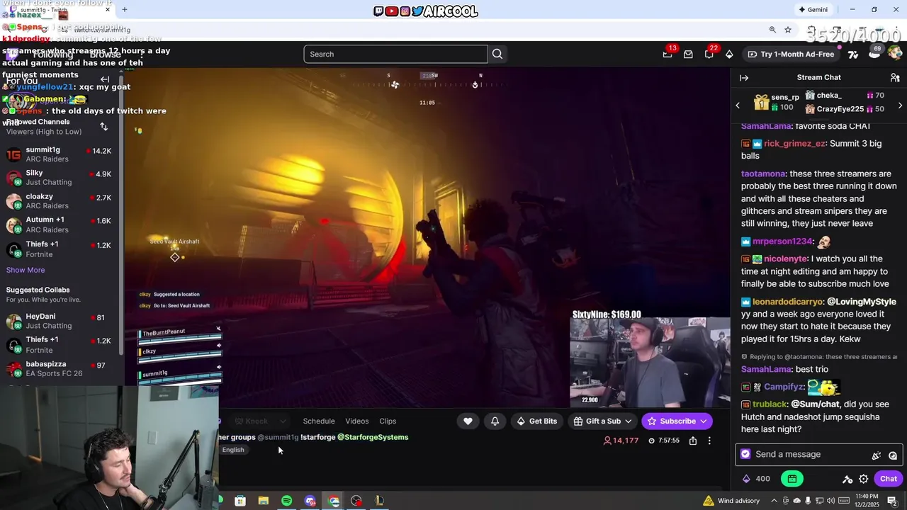Open Microsoft Store from the taskbar
This screenshot has height=510, width=907.
pos(240,501)
